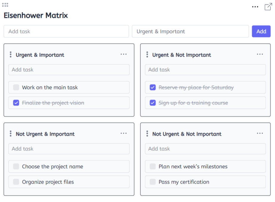Open Urgent & Important quadrant options menu
This screenshot has width=275, height=202.
(124, 54)
